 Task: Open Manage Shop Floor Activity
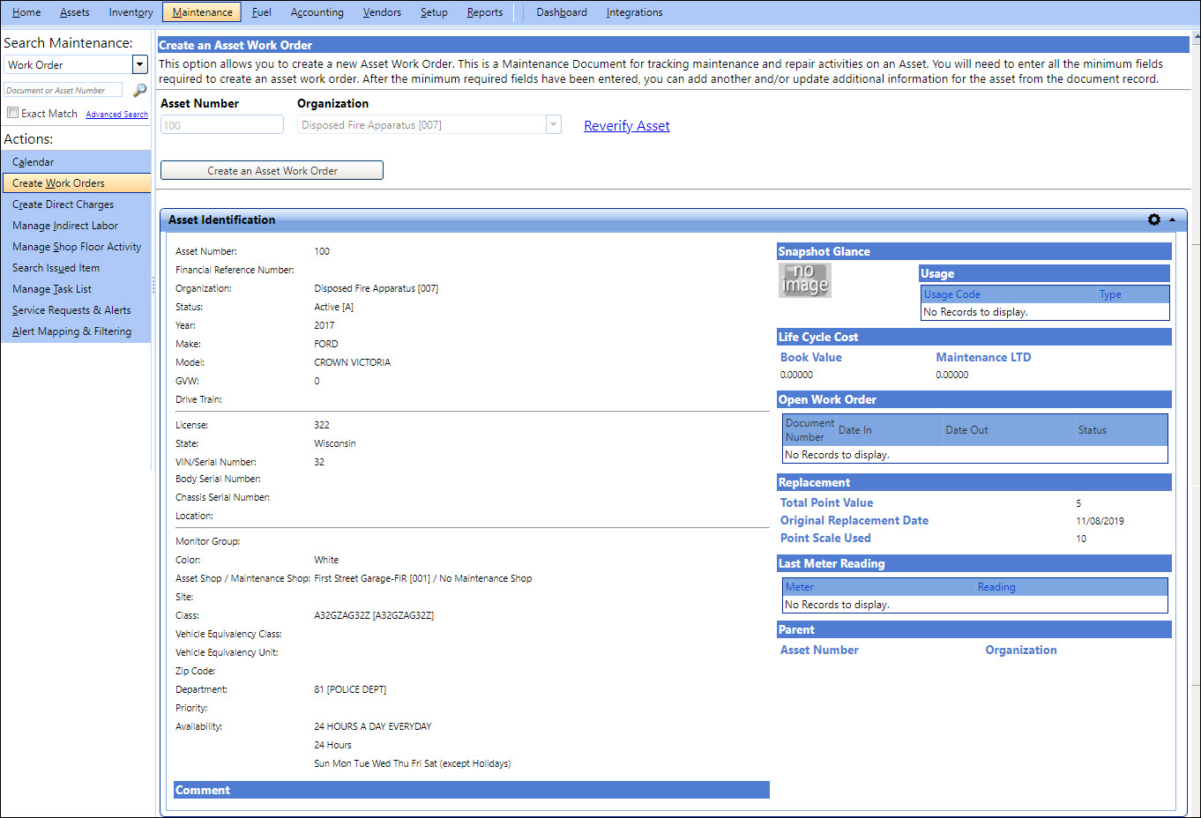(76, 247)
